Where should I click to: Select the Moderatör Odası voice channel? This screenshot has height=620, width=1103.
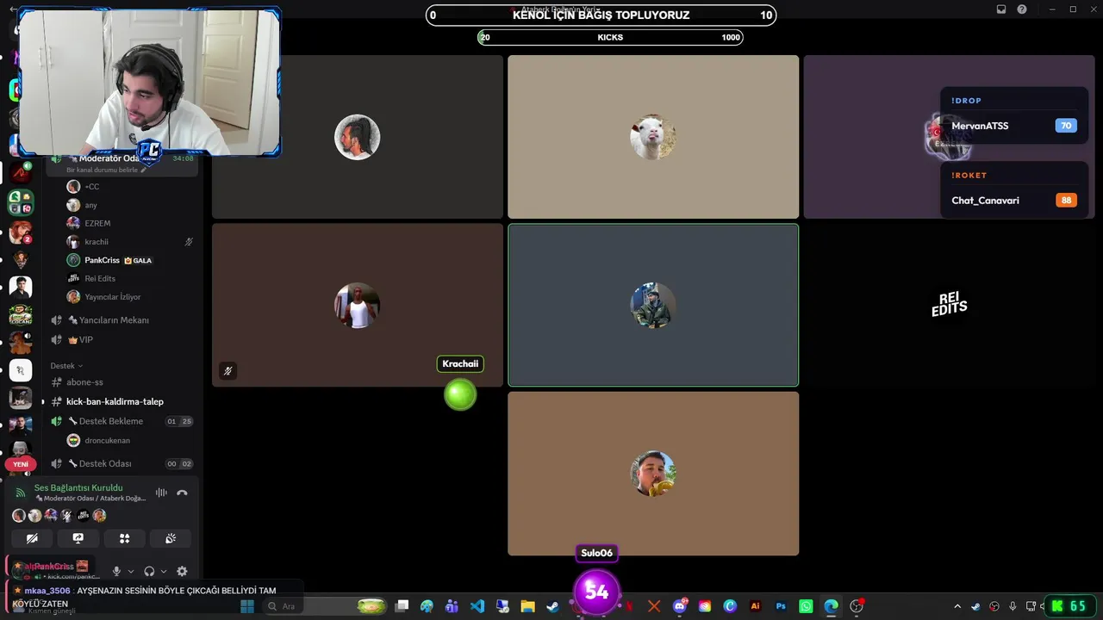(x=109, y=158)
